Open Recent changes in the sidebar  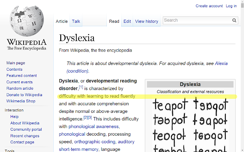(x=25, y=136)
